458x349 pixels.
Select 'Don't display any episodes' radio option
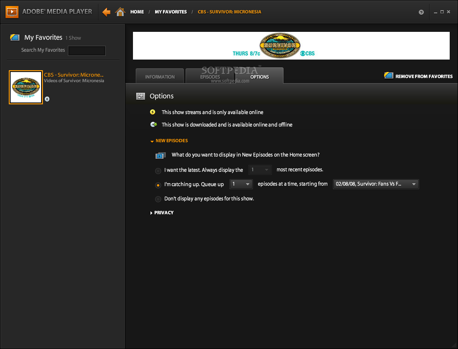point(158,199)
